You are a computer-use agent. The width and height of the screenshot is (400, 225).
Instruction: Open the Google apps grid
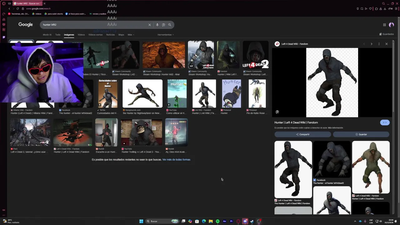coord(384,25)
